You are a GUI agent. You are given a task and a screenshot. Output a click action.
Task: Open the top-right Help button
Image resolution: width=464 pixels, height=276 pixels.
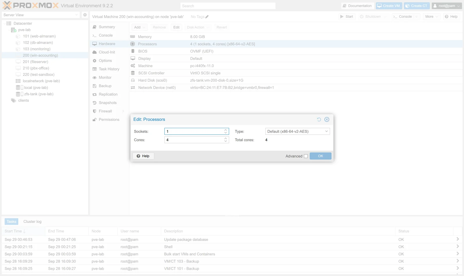pos(451,17)
